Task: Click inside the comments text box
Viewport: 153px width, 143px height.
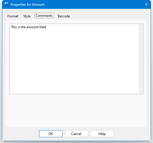Action: tap(74, 59)
